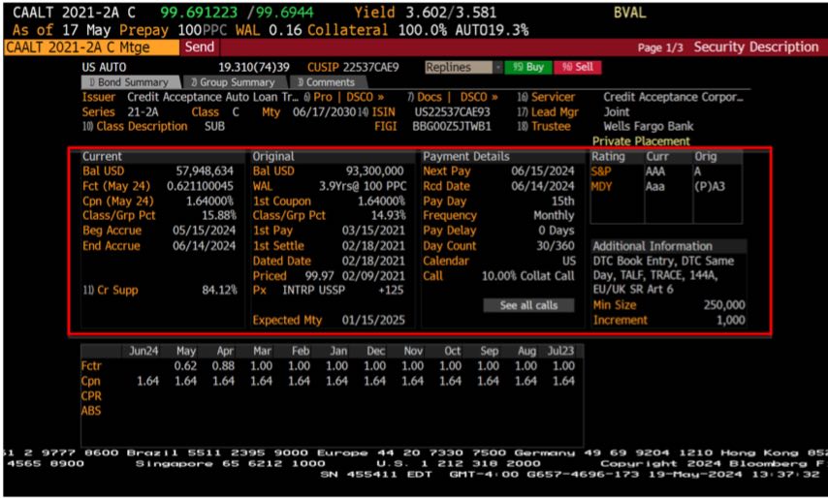Click factor value 0.621100045
828x498 pixels.
[x=200, y=186]
